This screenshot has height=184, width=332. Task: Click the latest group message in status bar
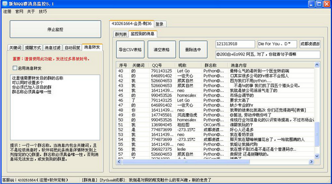click(x=146, y=180)
